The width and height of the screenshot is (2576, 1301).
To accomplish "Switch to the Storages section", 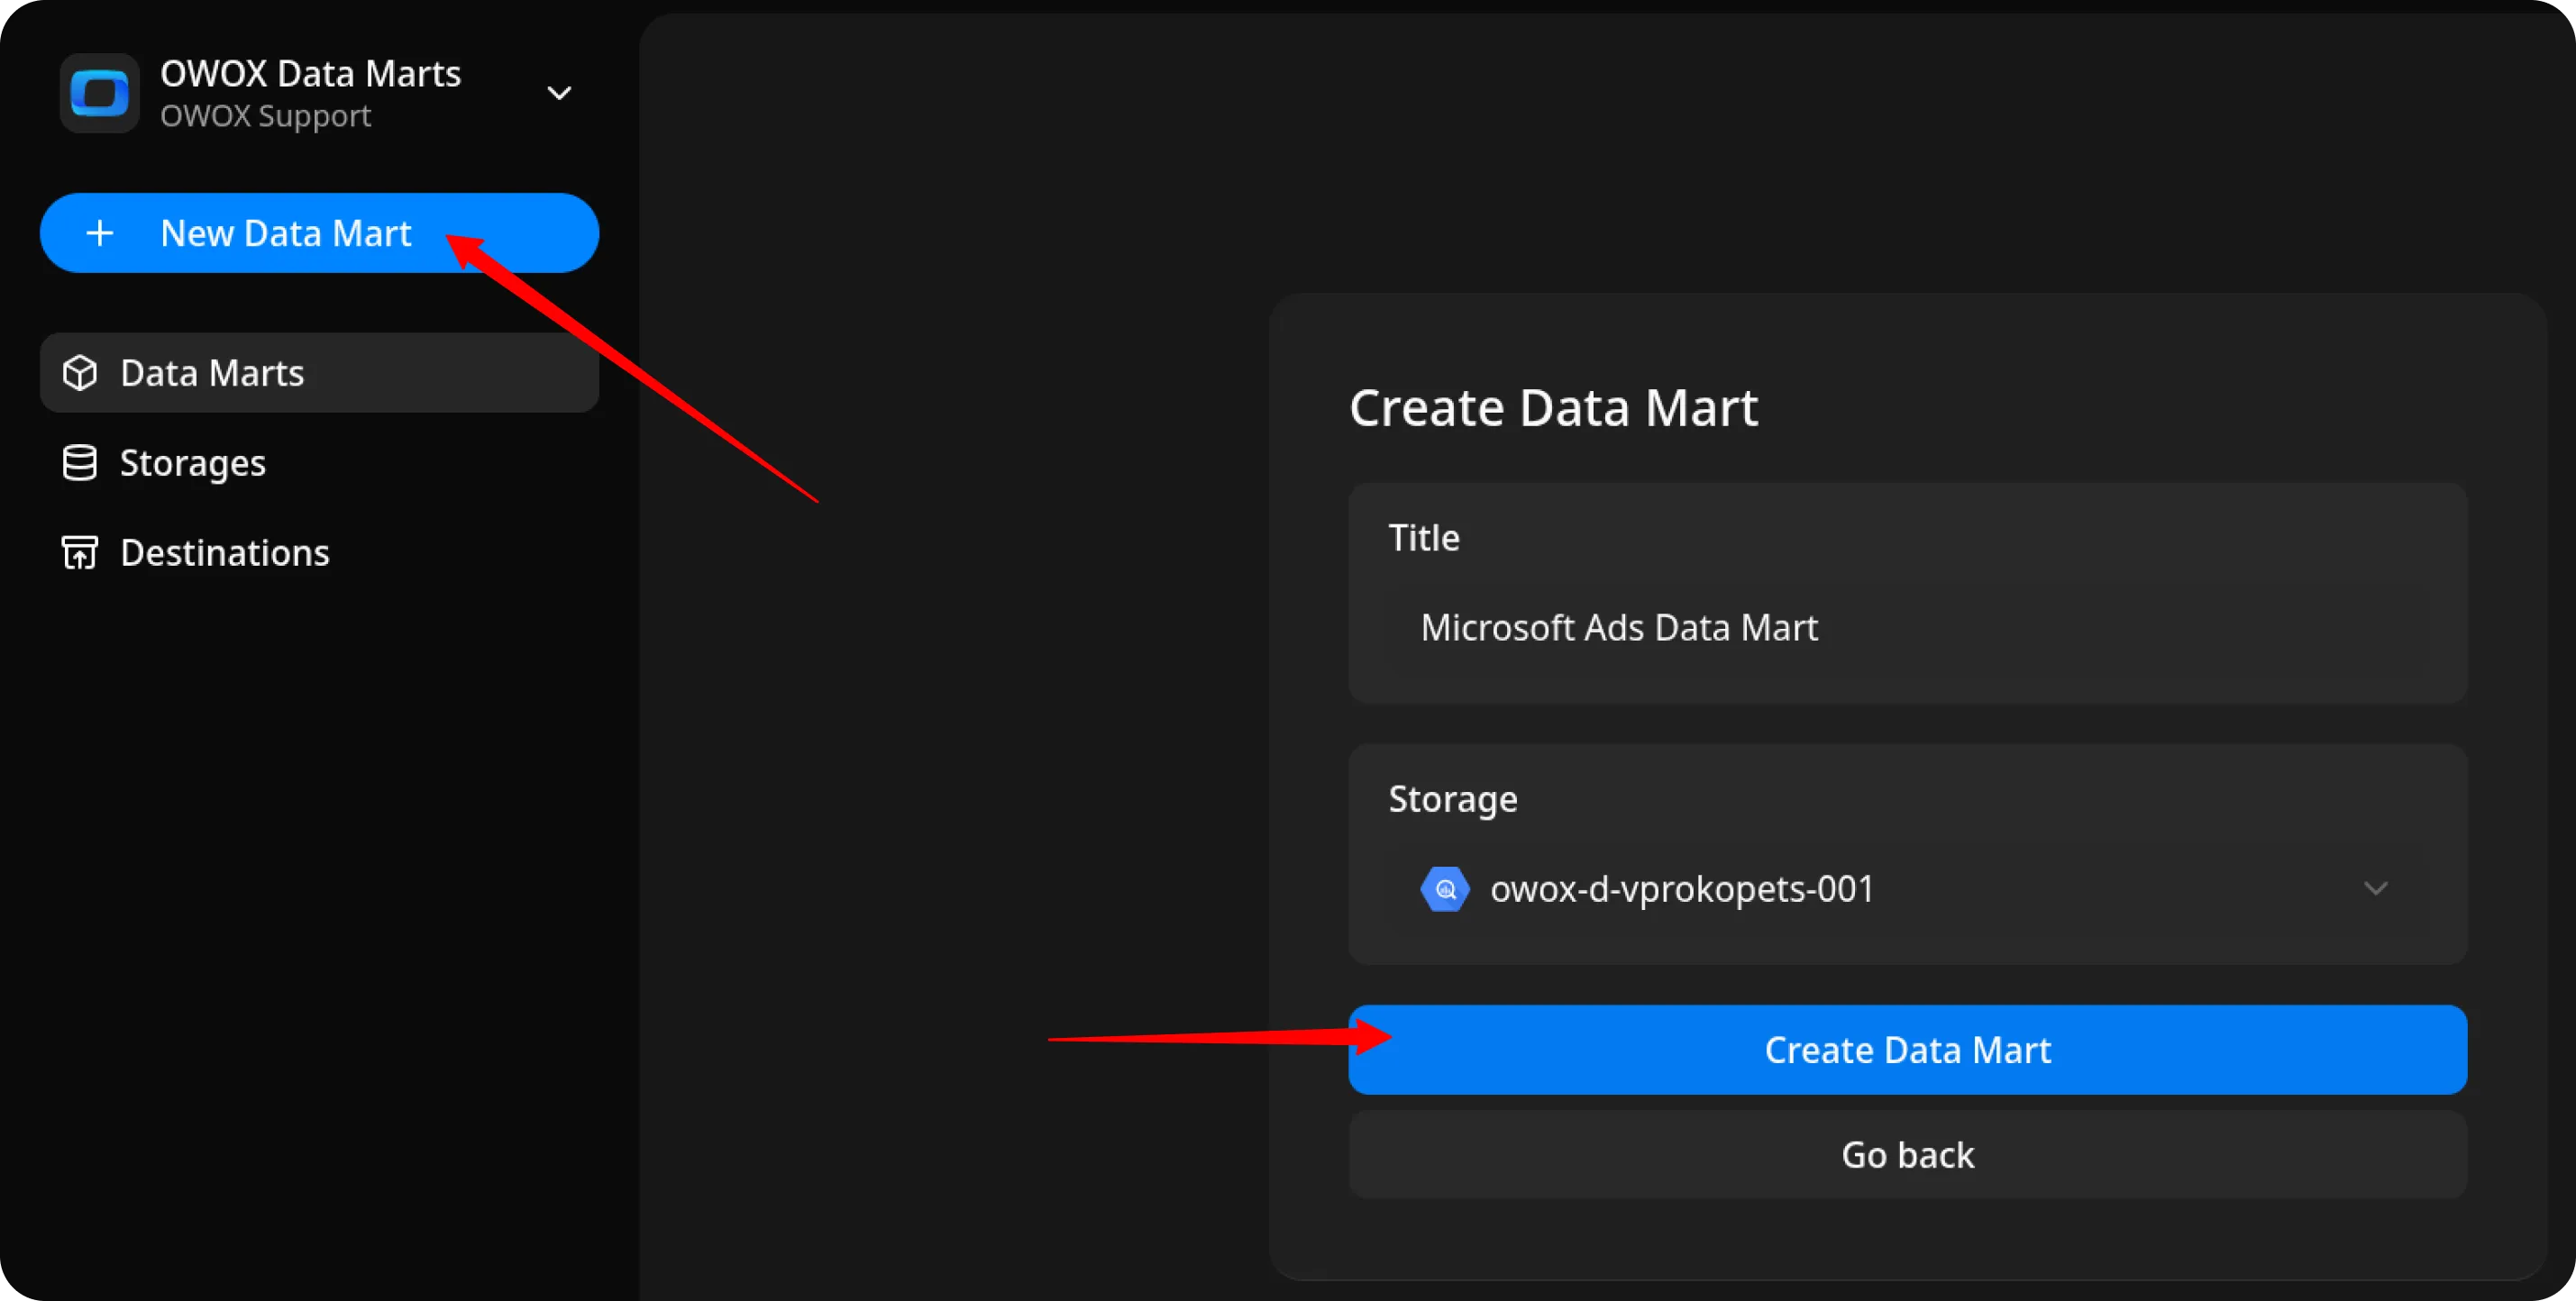I will point(192,462).
